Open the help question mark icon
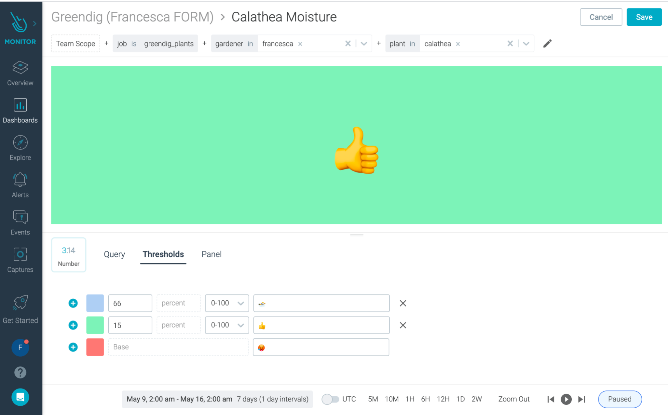The image size is (668, 415). (x=20, y=372)
